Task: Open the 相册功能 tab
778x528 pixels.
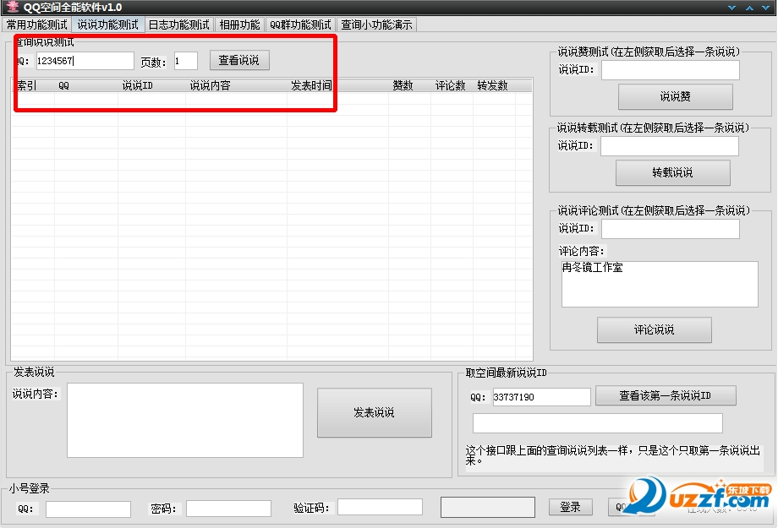Action: pyautogui.click(x=239, y=24)
